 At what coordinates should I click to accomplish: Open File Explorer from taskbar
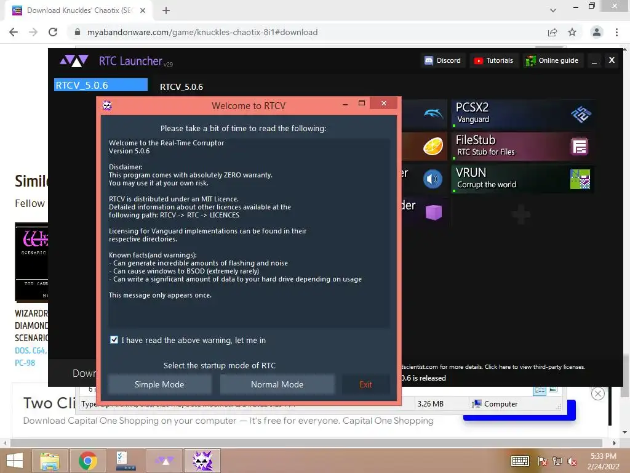point(49,461)
